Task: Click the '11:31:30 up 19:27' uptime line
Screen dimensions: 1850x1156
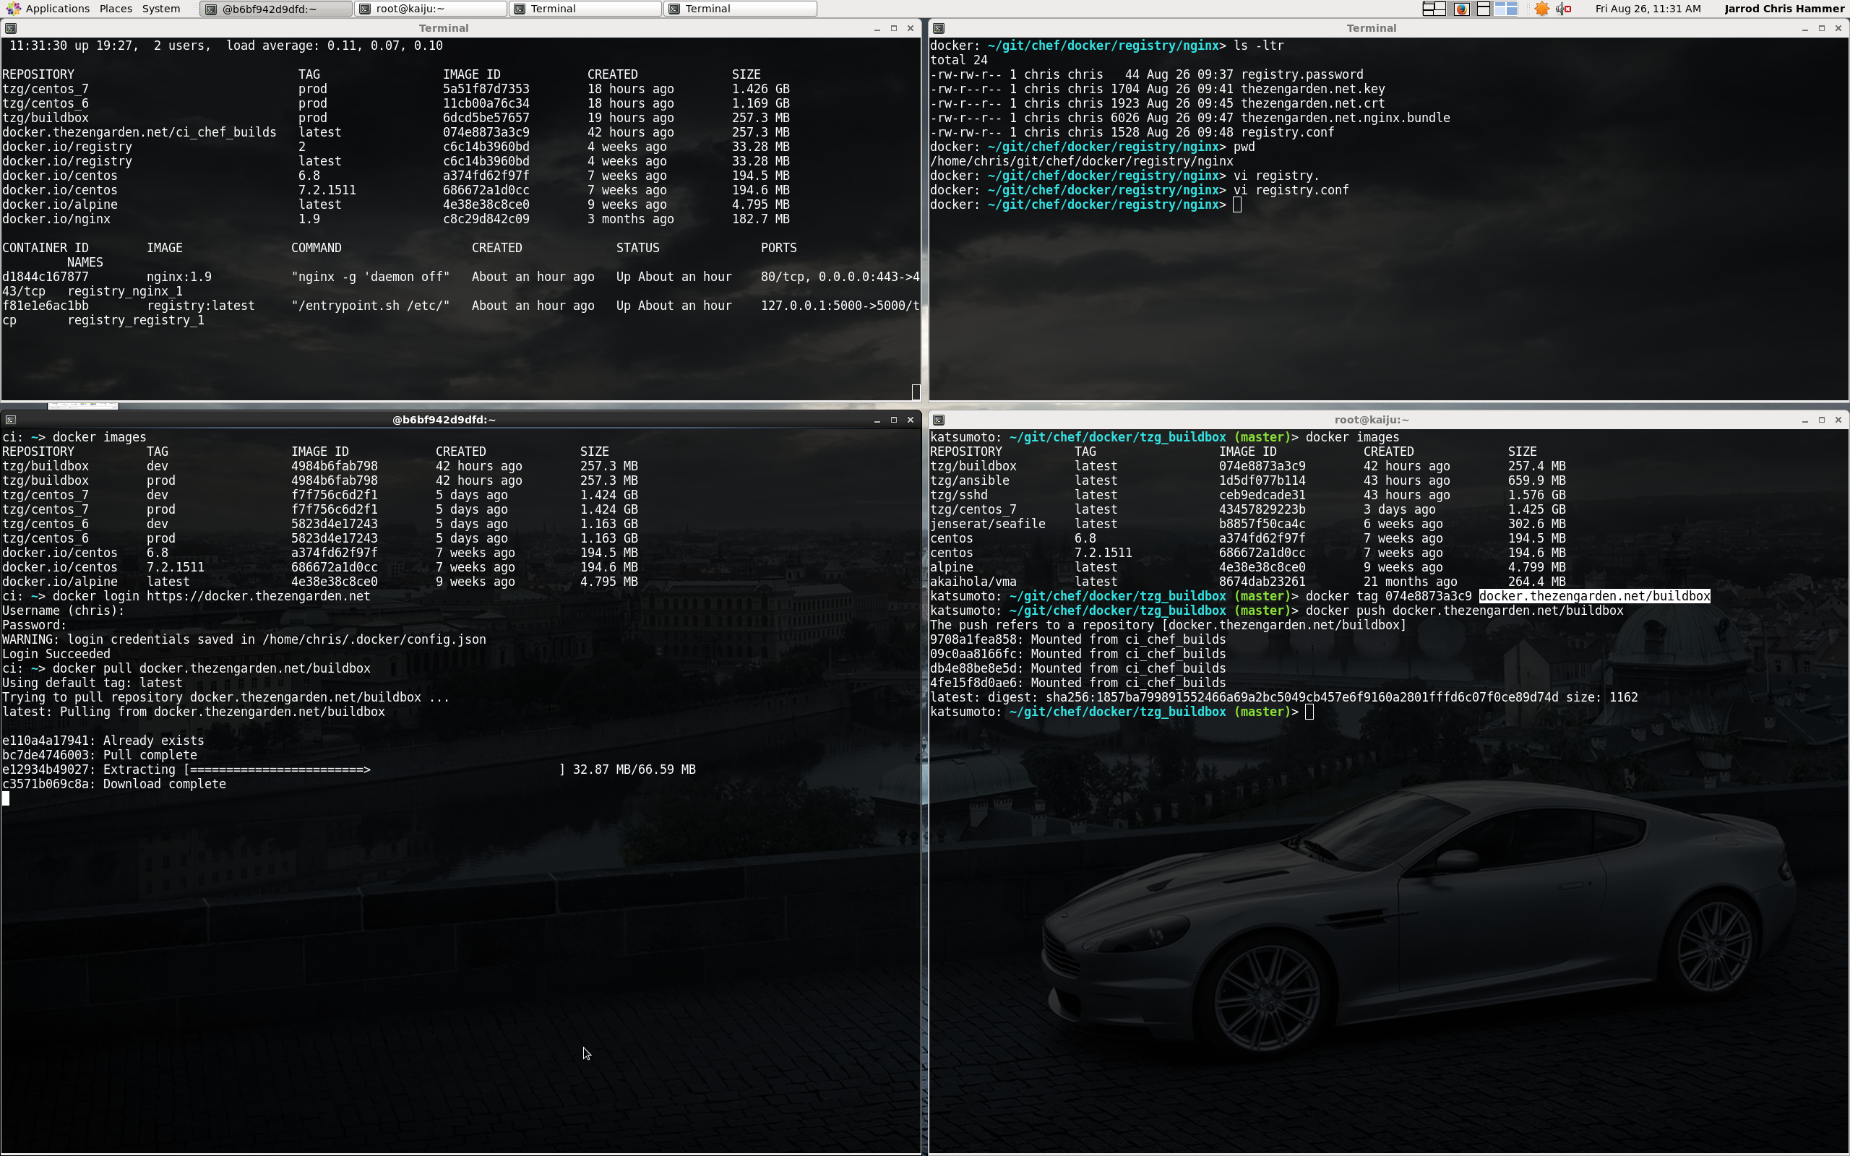Action: tap(226, 46)
